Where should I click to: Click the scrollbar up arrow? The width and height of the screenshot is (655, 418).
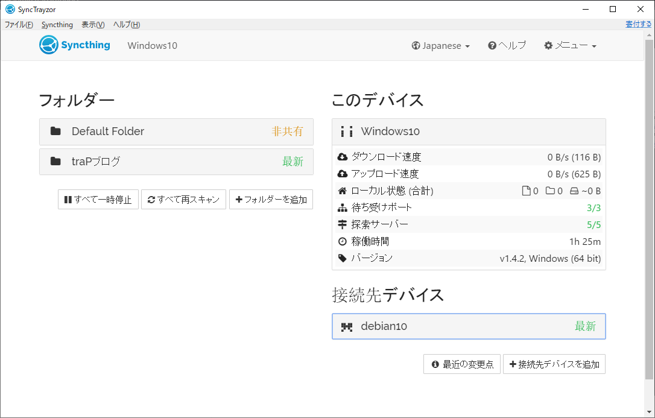click(x=649, y=34)
